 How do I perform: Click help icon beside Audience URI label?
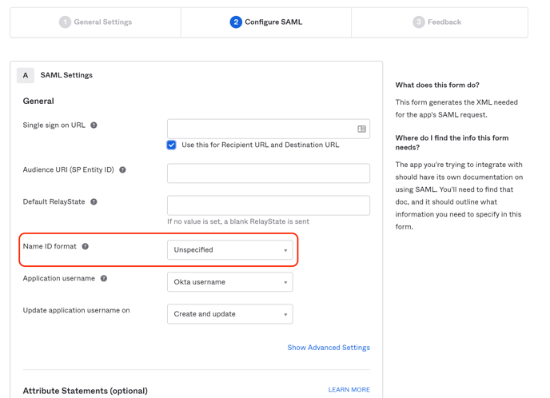click(122, 170)
